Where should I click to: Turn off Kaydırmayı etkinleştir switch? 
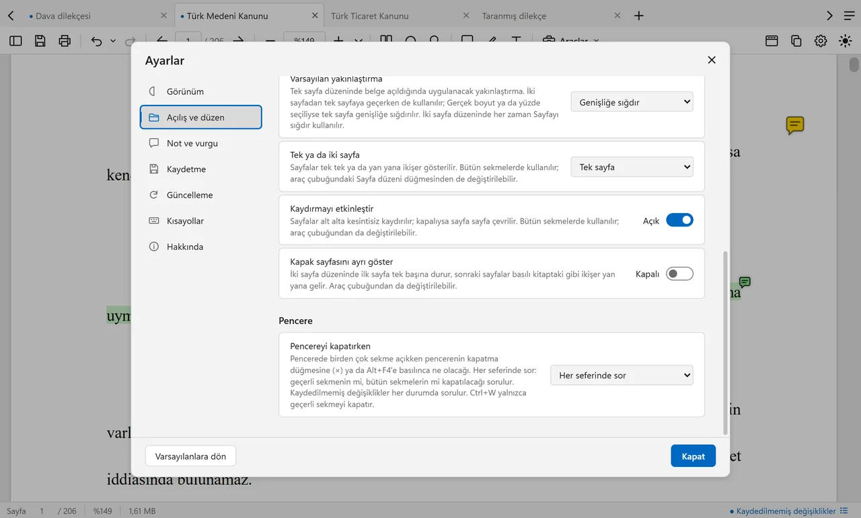pyautogui.click(x=679, y=220)
